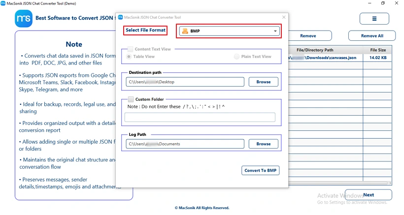Minimize the main MacSonik window
The width and height of the screenshot is (404, 215).
(370, 3)
